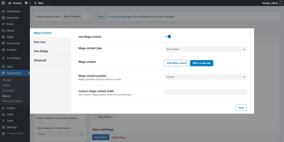284x142 pixels.
Task: Click the Select button beside menu selector
Action: 101,16
